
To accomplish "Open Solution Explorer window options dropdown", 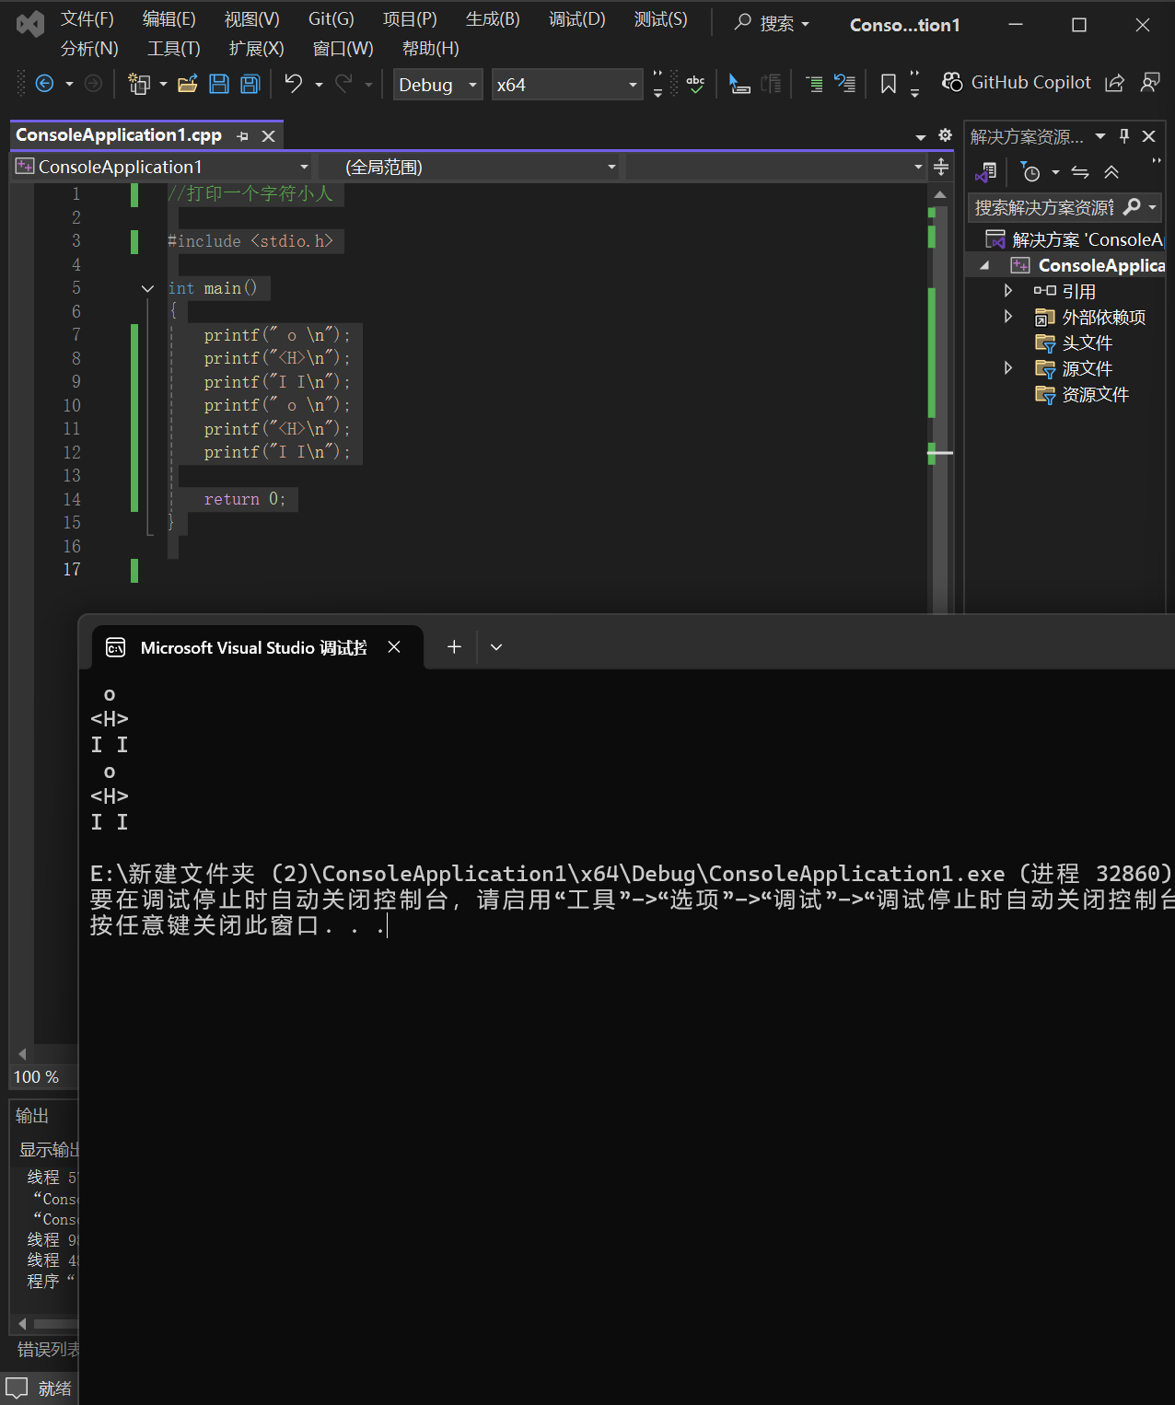I will [1100, 136].
